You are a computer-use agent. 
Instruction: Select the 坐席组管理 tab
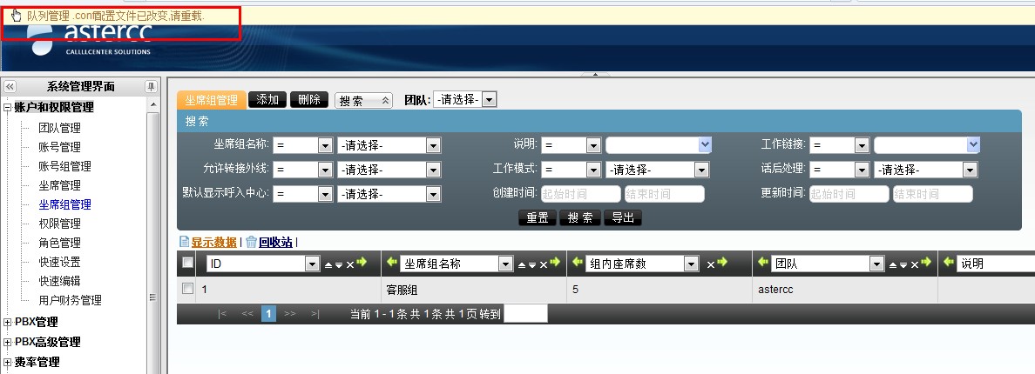[211, 100]
